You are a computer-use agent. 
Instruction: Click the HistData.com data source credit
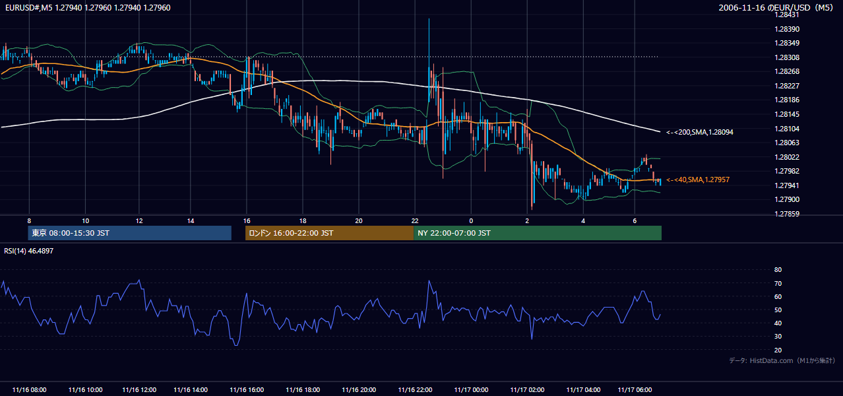coord(782,360)
